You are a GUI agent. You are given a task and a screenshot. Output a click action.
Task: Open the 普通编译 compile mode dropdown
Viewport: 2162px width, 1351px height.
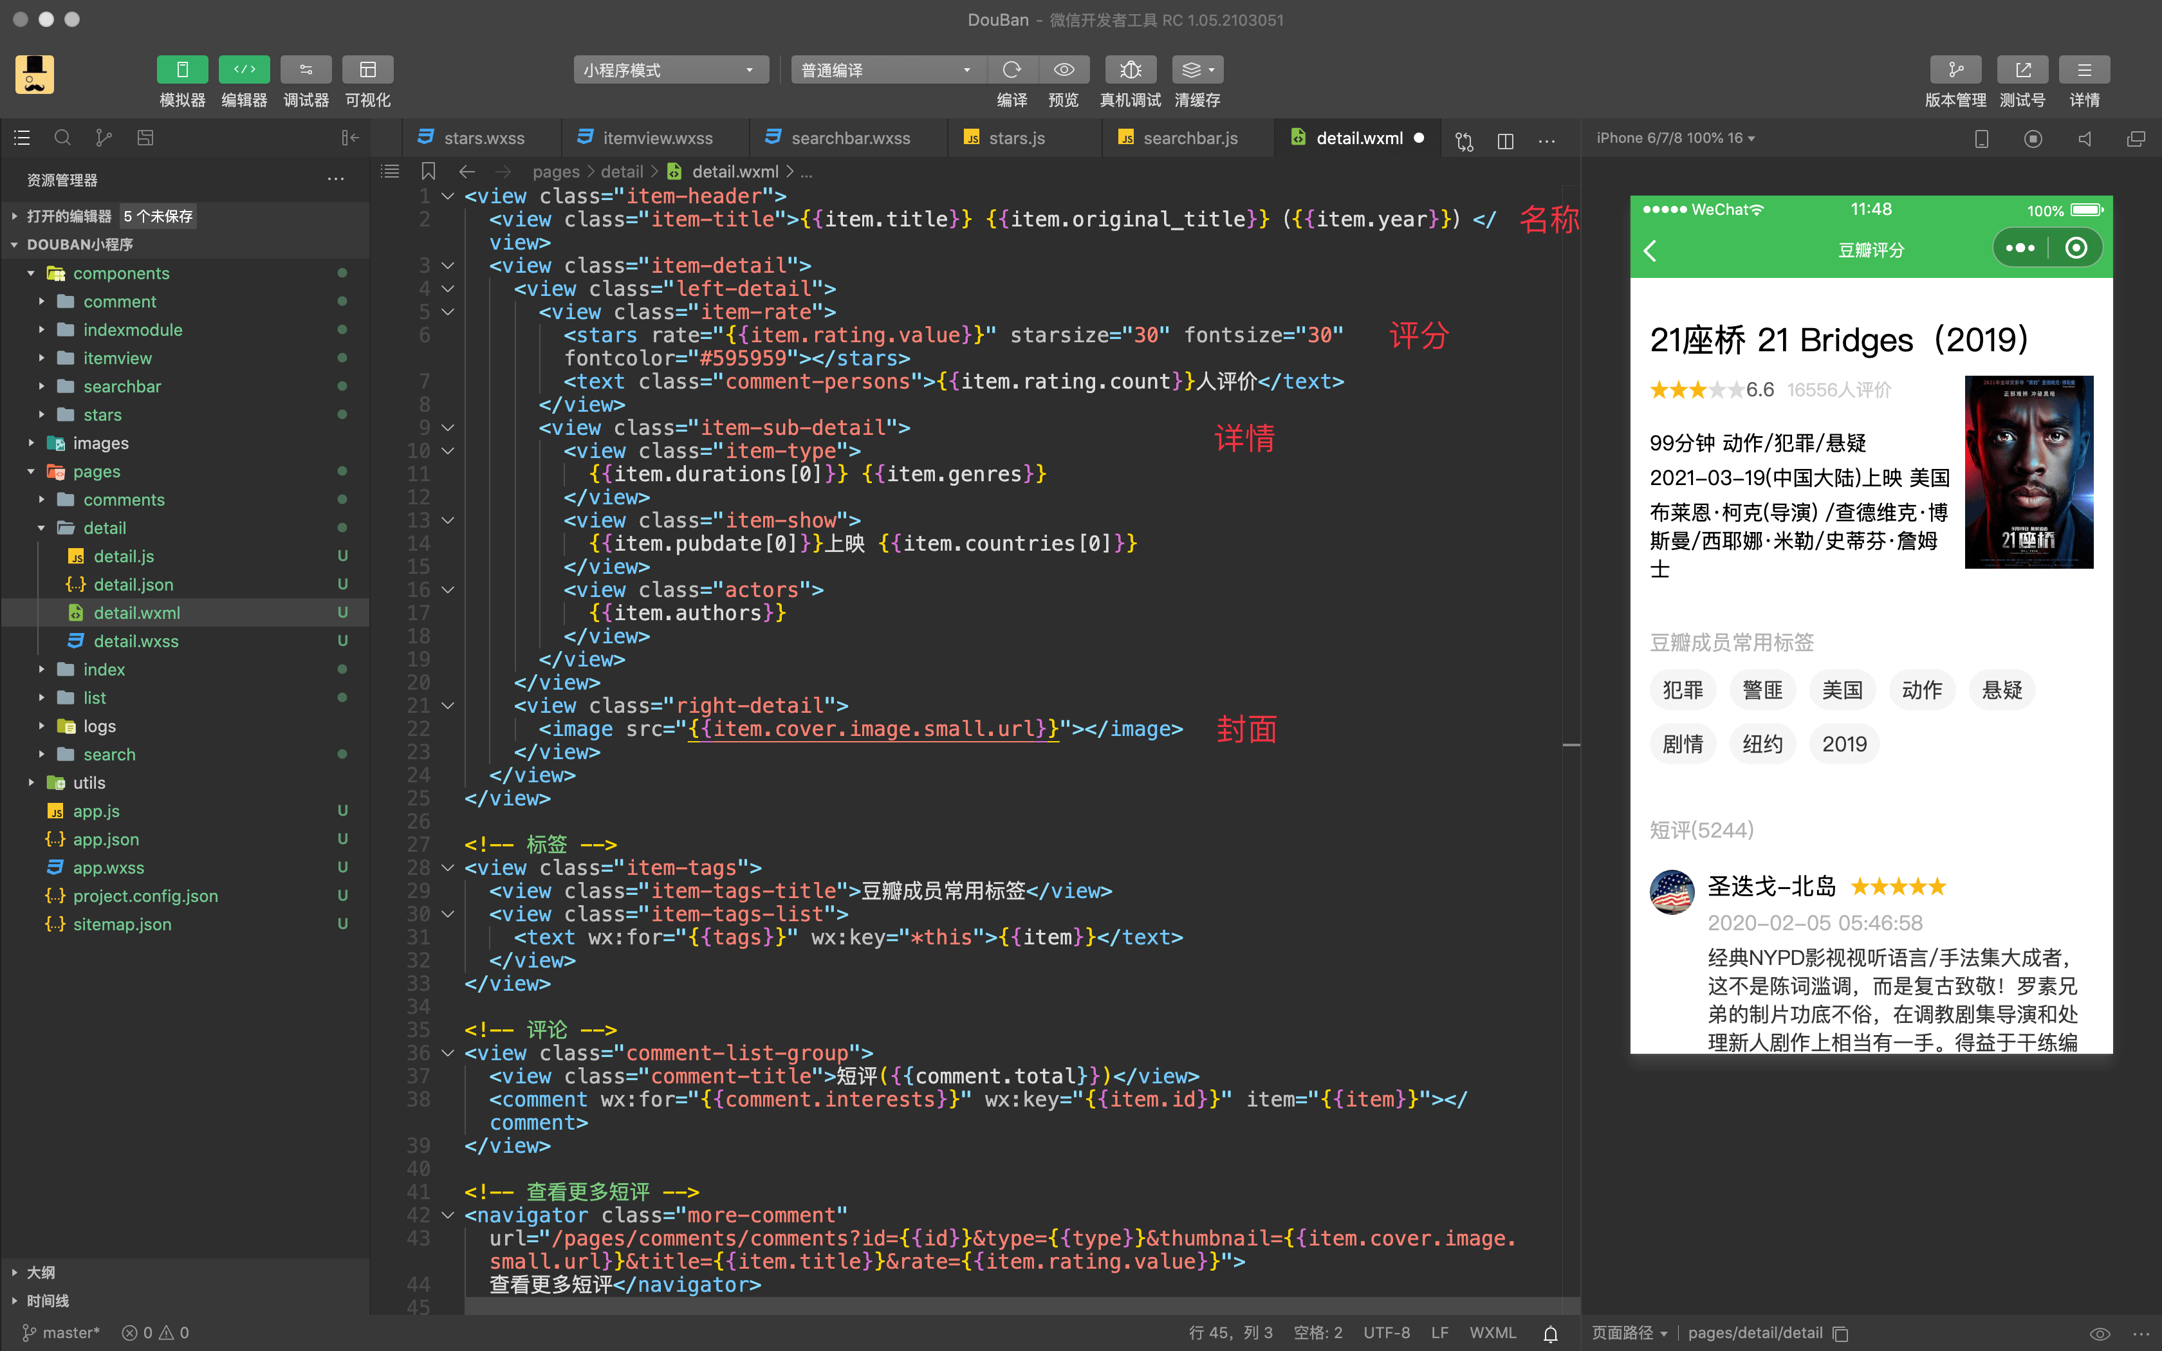[888, 69]
